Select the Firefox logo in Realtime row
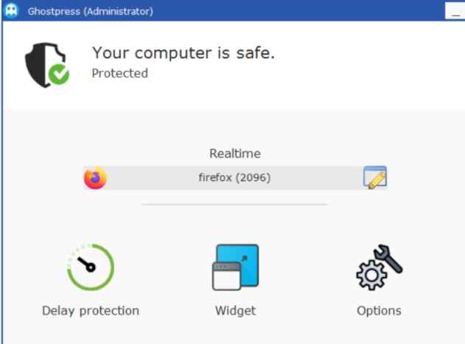 coord(95,178)
